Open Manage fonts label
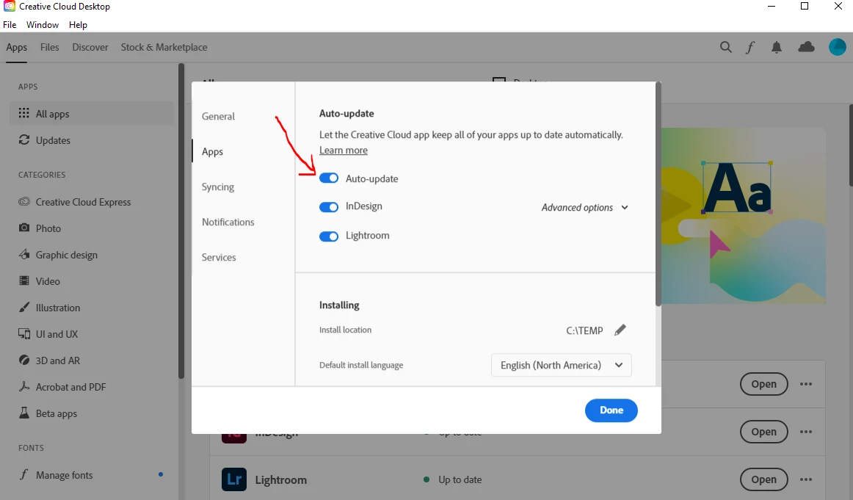The image size is (853, 500). [64, 475]
